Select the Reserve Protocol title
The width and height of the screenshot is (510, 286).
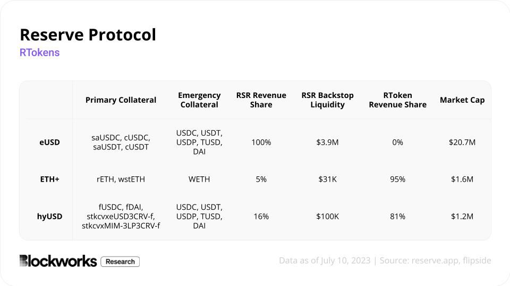coord(88,35)
